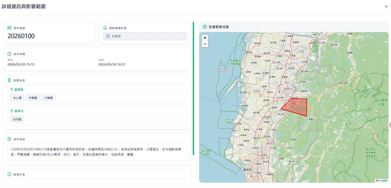Click the 臺南市 heading under 影響地區

pyautogui.click(x=19, y=111)
